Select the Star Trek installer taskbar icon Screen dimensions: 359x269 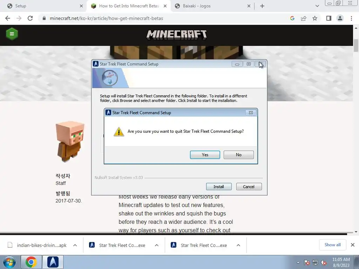point(53,262)
